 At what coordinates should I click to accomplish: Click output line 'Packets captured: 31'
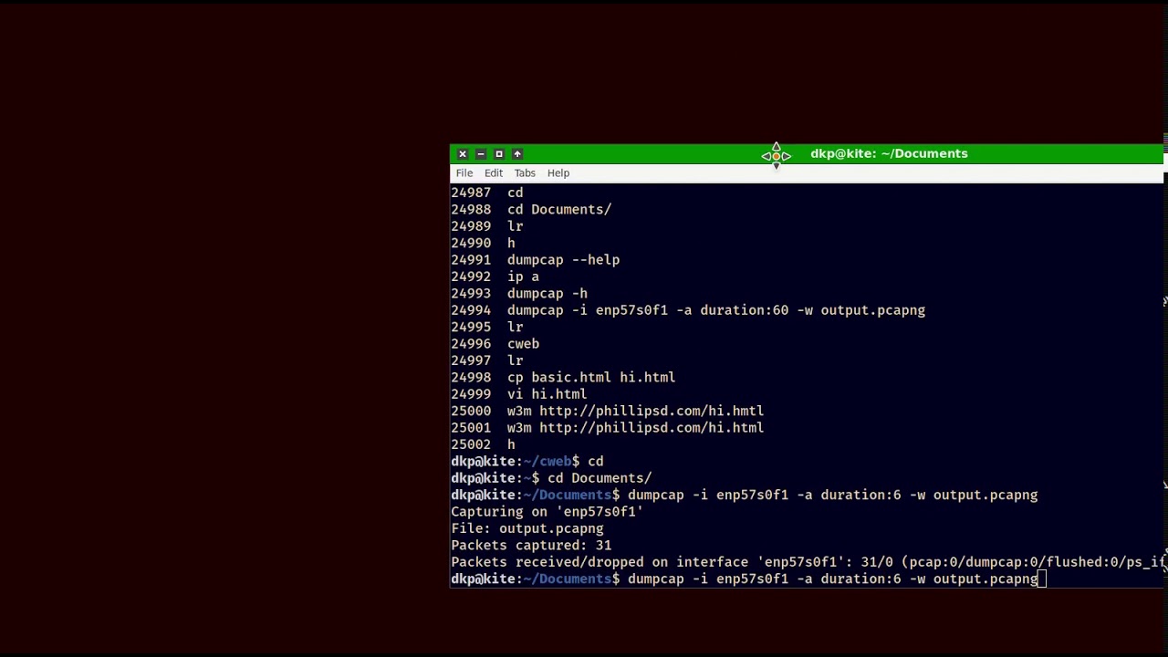click(531, 546)
